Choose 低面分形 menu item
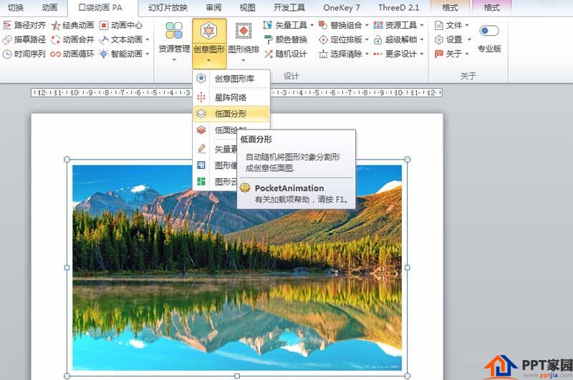573x380 pixels. tap(231, 114)
